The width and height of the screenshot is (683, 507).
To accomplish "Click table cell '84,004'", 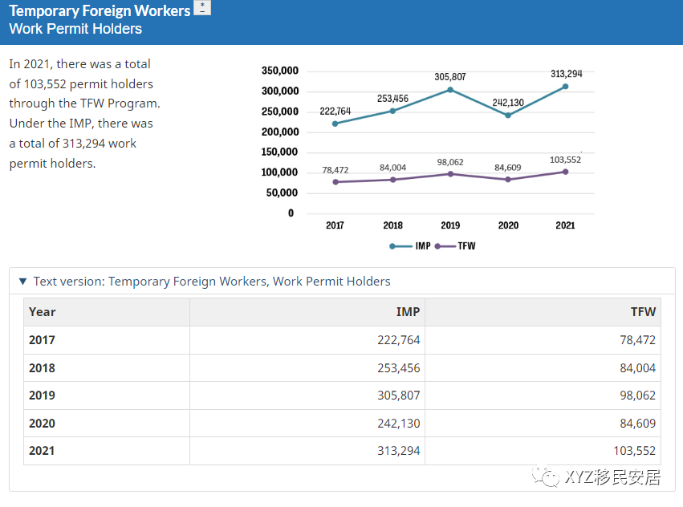I will click(543, 368).
